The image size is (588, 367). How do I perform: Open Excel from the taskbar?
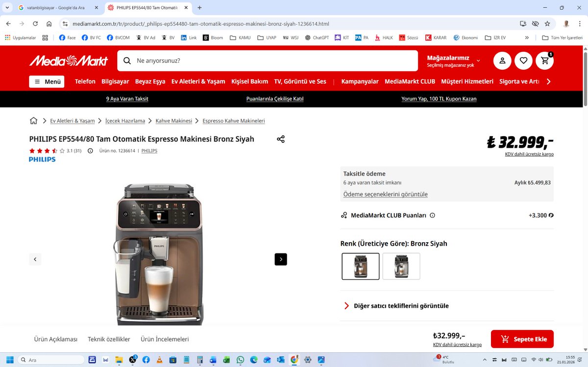226,360
